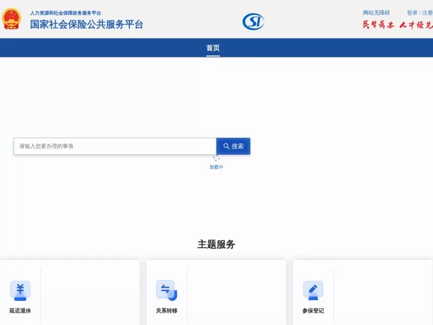Open the 关系转移 transfer arrows icon
The height and width of the screenshot is (325, 433).
(x=167, y=290)
